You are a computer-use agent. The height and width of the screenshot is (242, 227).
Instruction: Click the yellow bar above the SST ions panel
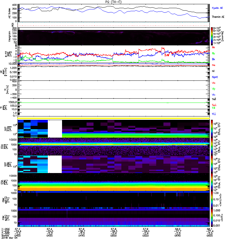[113, 118]
